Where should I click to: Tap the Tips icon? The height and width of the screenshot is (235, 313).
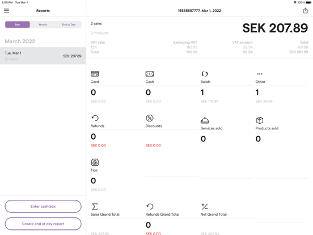95,162
